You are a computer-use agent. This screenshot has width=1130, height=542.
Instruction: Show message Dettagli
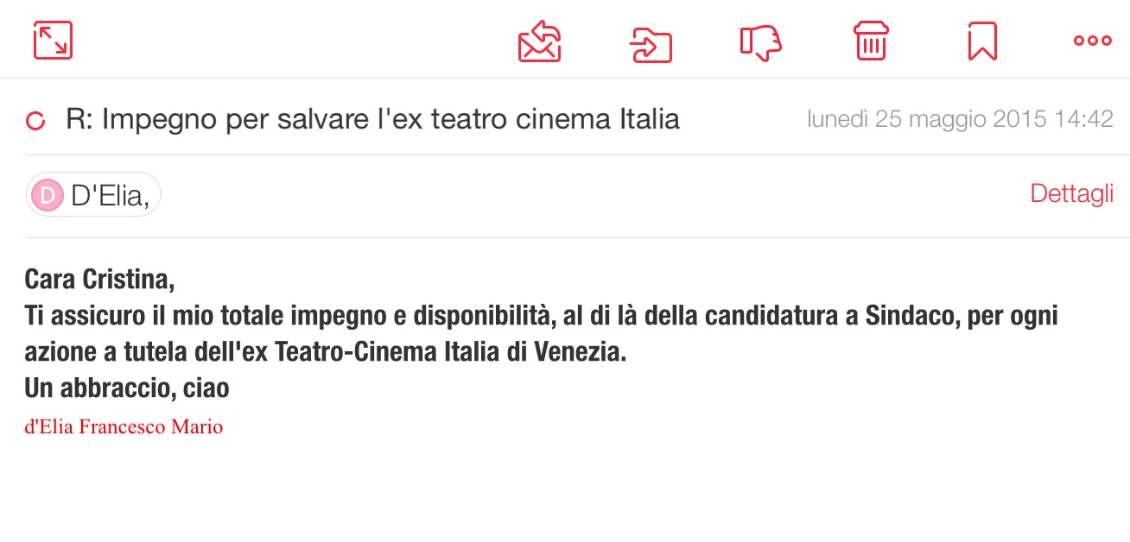click(1071, 194)
